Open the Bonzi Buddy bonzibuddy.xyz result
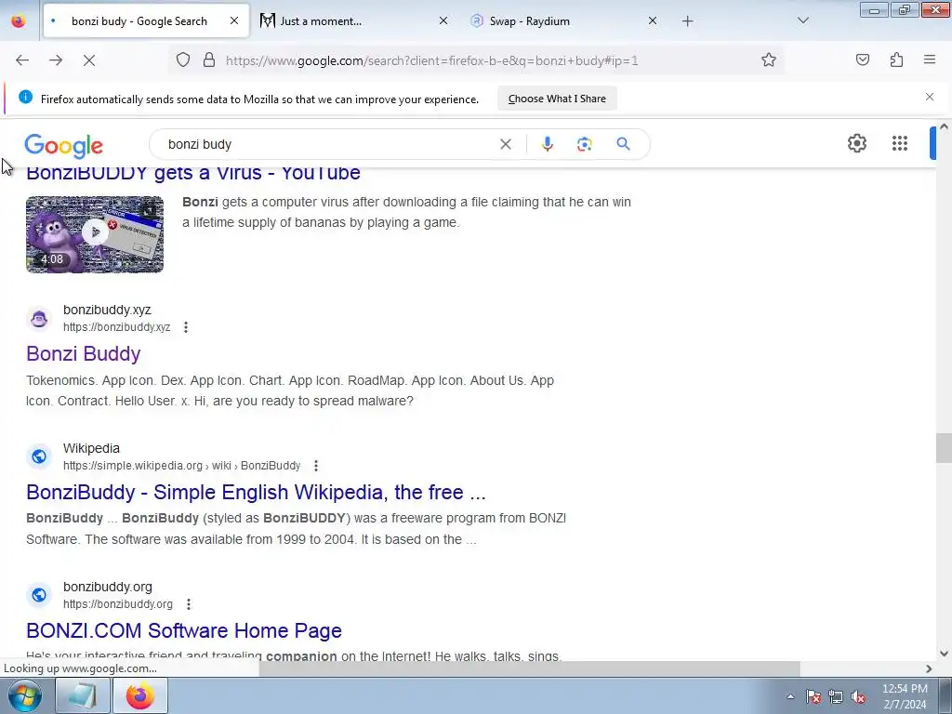This screenshot has height=714, width=952. point(83,353)
